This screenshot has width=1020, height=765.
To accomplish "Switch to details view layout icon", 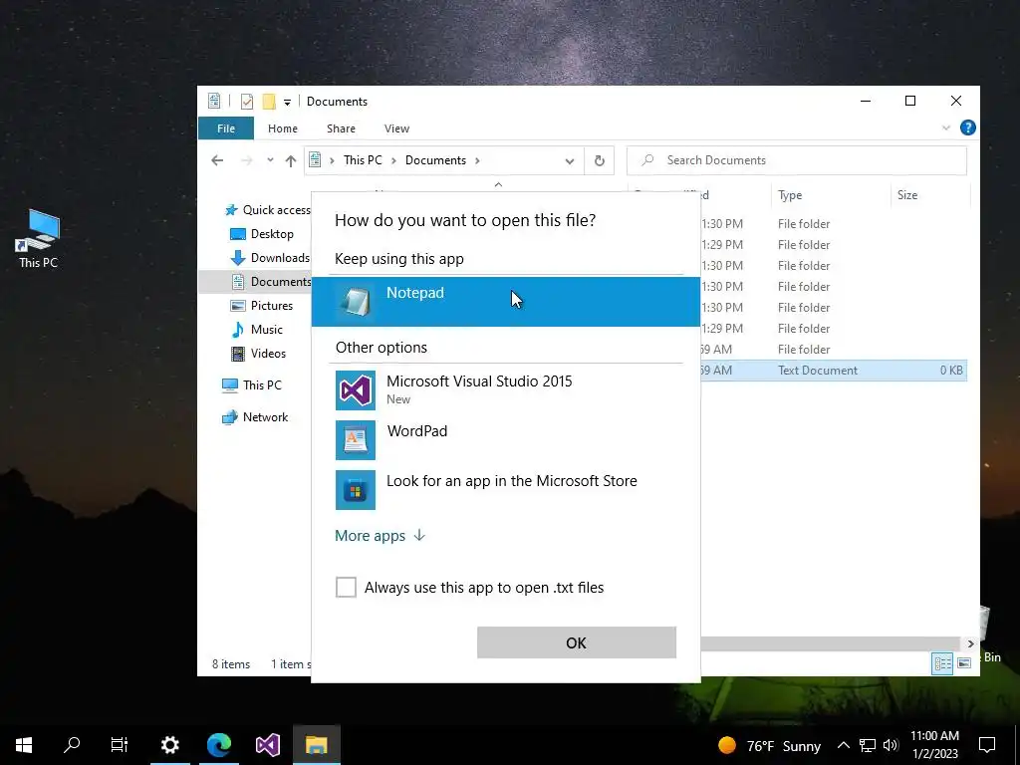I will point(942,663).
